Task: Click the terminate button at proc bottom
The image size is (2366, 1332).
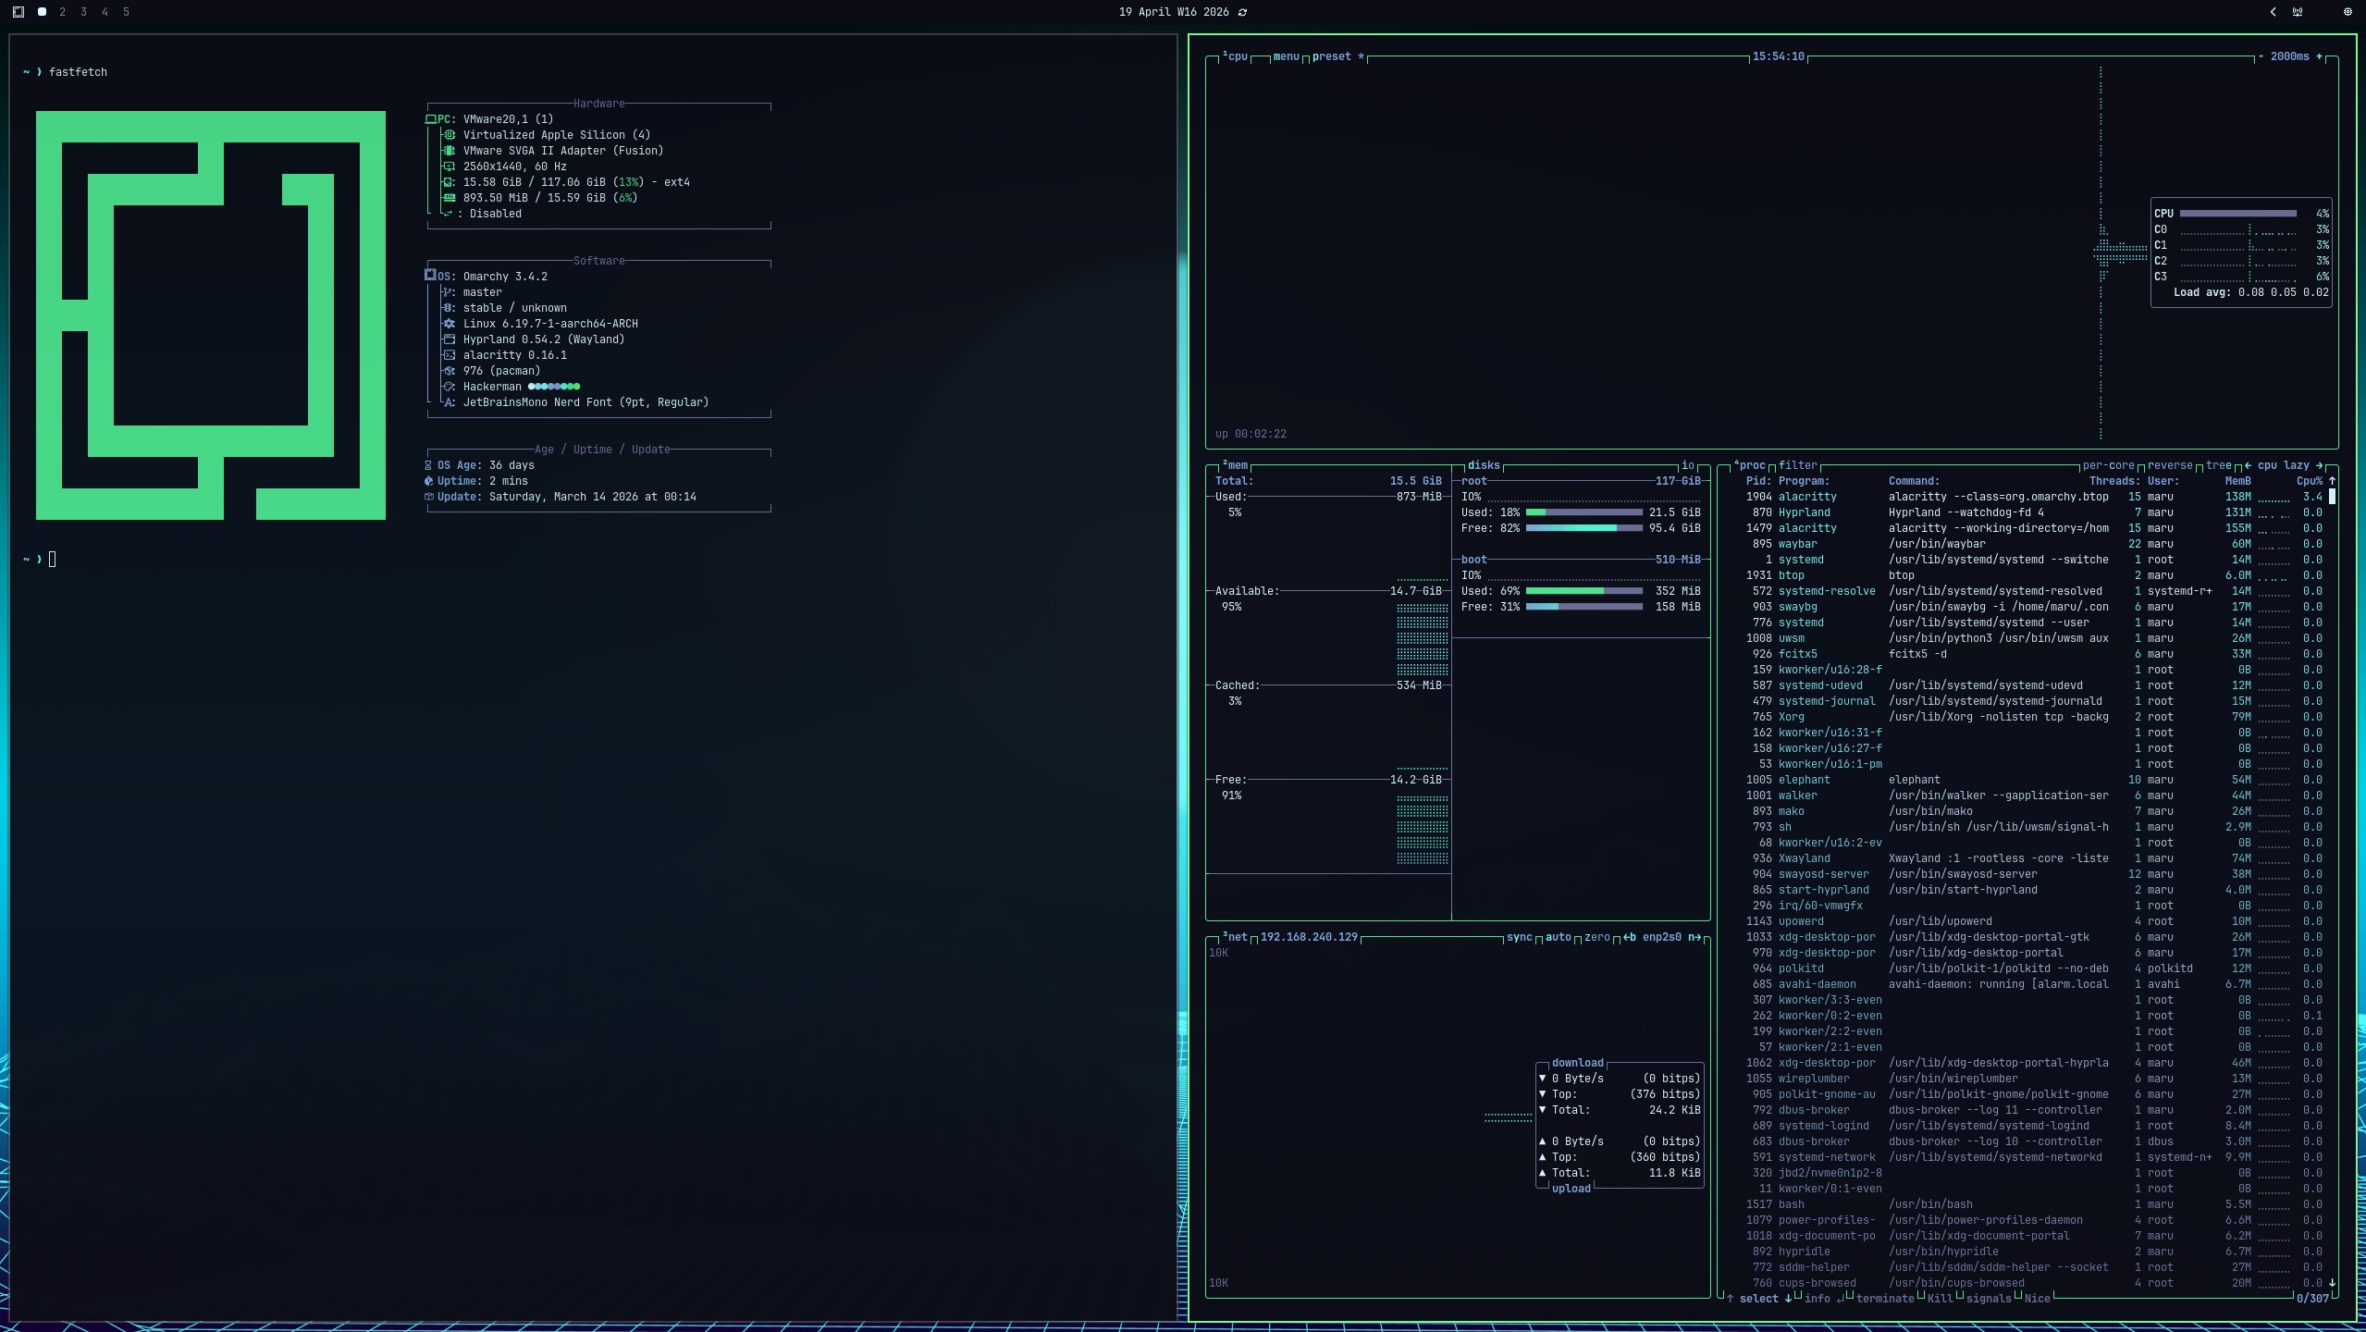Action: point(1884,1299)
